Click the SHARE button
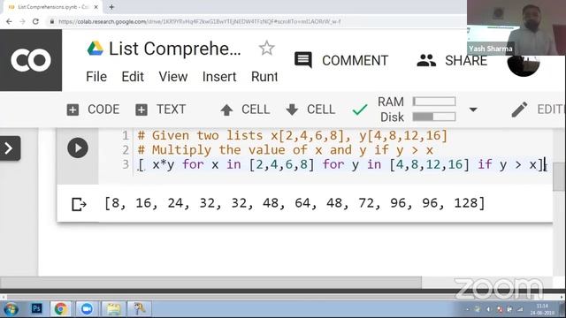Image resolution: width=566 pixels, height=318 pixels. click(x=452, y=60)
